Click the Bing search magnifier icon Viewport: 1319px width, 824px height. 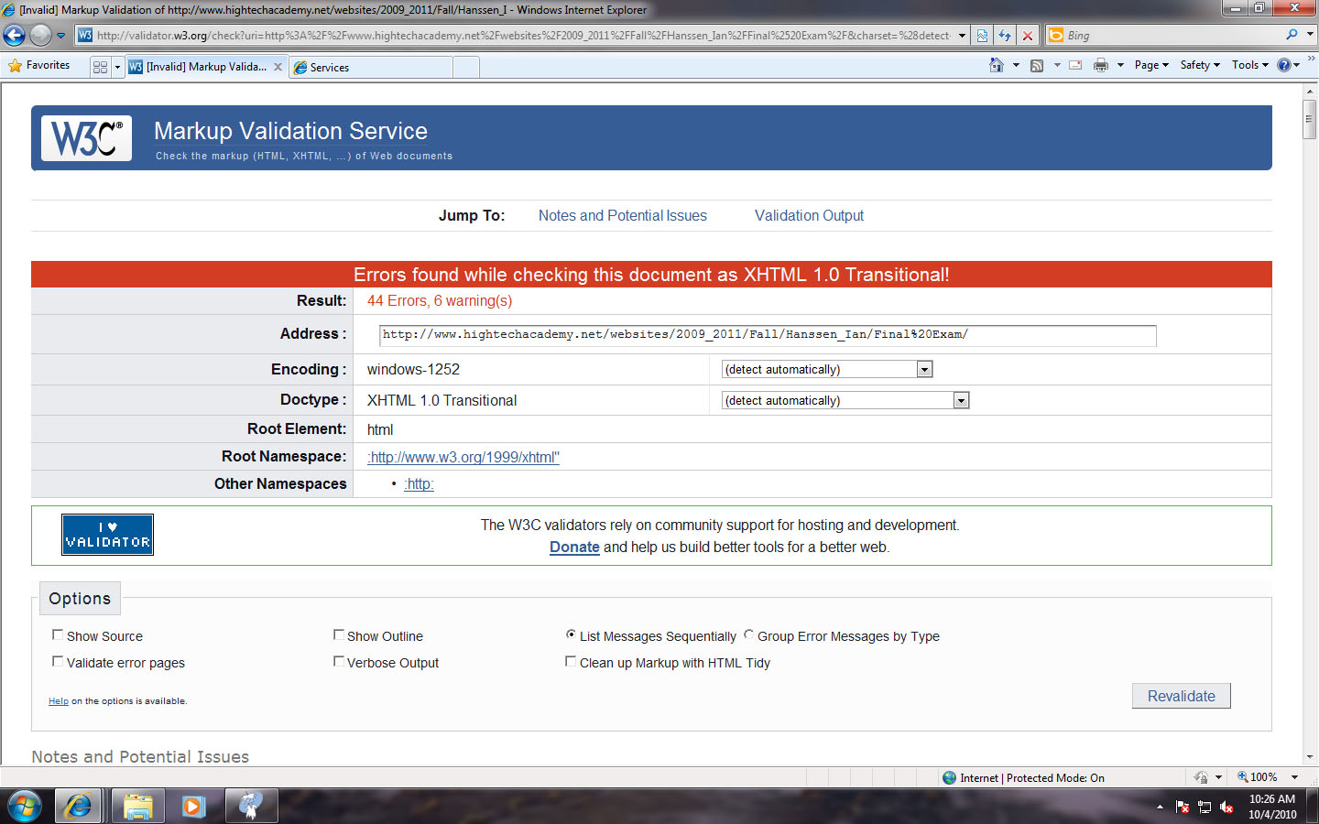click(x=1292, y=35)
